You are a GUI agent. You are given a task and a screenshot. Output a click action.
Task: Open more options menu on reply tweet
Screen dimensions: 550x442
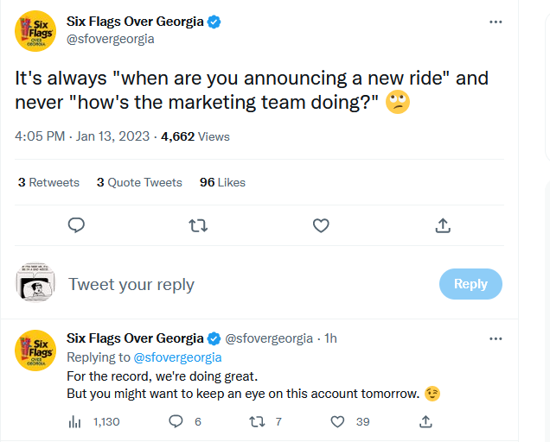[x=496, y=338]
